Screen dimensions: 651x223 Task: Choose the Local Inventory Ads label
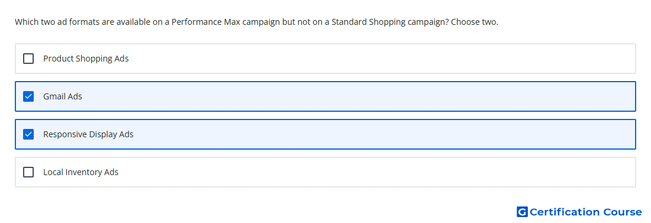coord(81,172)
